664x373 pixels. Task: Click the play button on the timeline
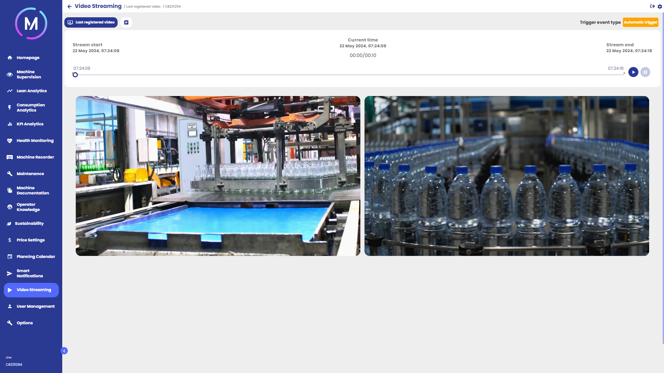633,72
